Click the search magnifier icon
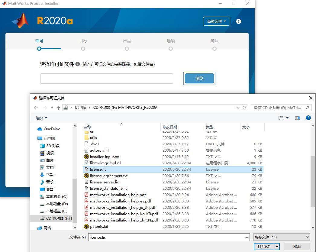This screenshot has width=316, height=252. [x=307, y=108]
